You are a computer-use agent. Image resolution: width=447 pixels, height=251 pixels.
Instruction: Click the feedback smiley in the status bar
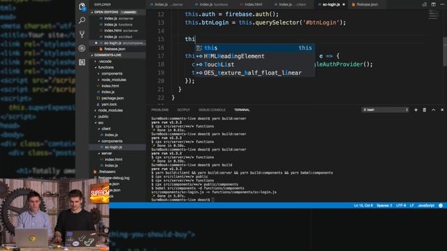click(441, 206)
